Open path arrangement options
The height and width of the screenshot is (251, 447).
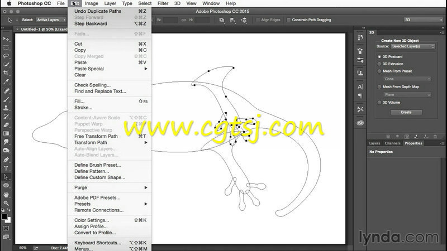(x=244, y=20)
